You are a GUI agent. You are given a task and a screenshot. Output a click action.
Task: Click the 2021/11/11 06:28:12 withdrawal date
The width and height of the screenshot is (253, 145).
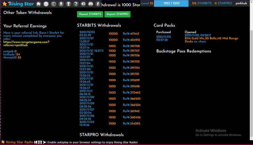pos(86,93)
